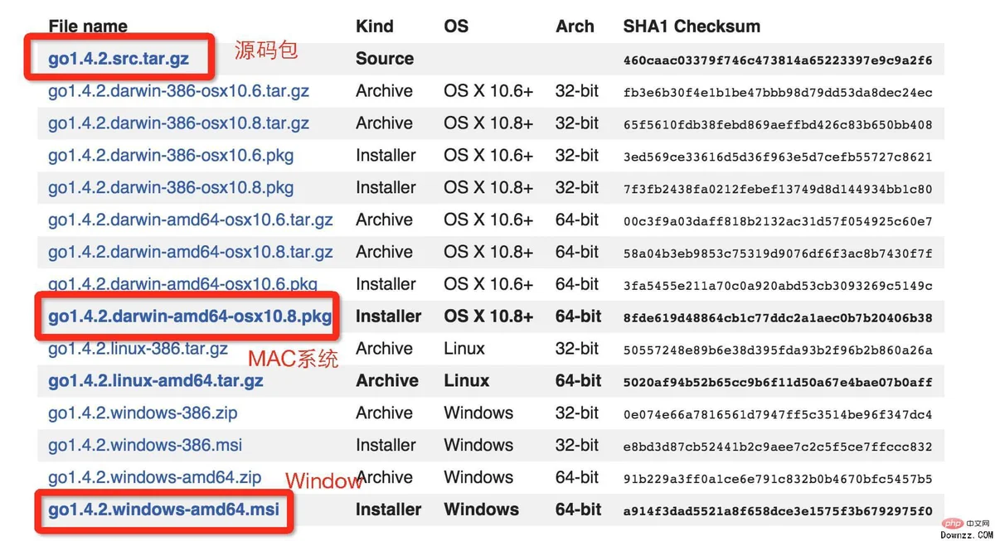
Task: Click go1.4.2.darwin-386-osx10.6.tar.gz link
Action: click(x=178, y=91)
